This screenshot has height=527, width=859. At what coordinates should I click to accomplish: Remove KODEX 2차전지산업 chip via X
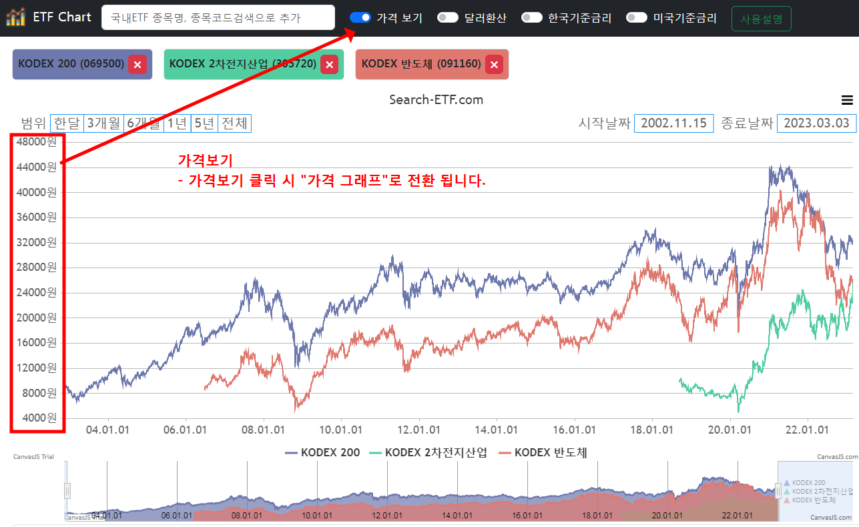[329, 65]
